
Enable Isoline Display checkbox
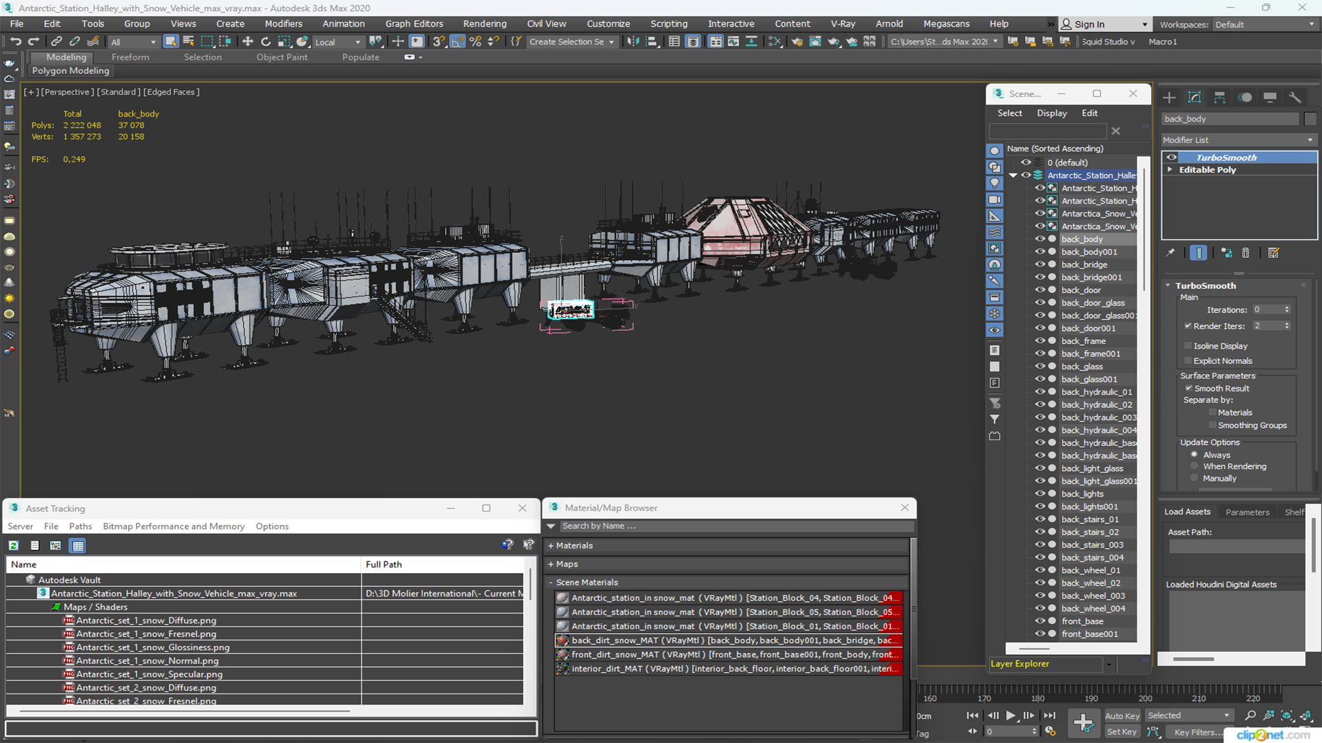(1188, 345)
